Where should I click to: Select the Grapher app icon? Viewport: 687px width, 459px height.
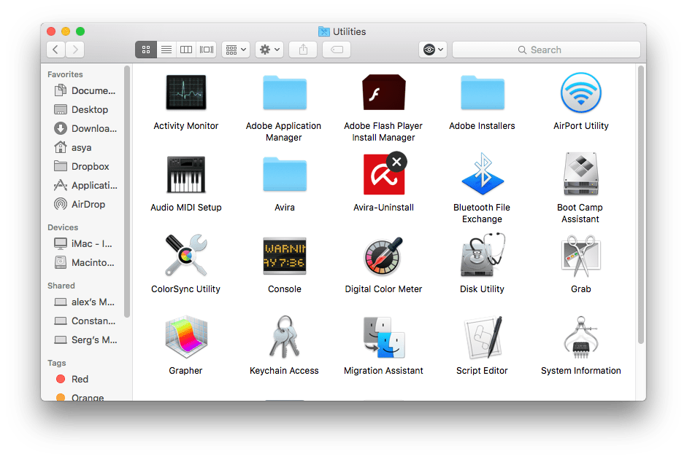click(185, 337)
